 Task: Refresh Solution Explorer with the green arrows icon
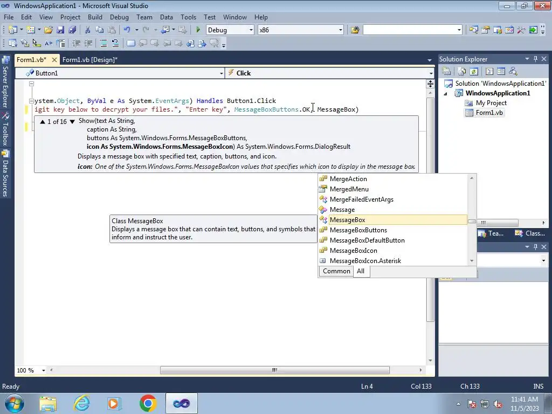click(474, 72)
